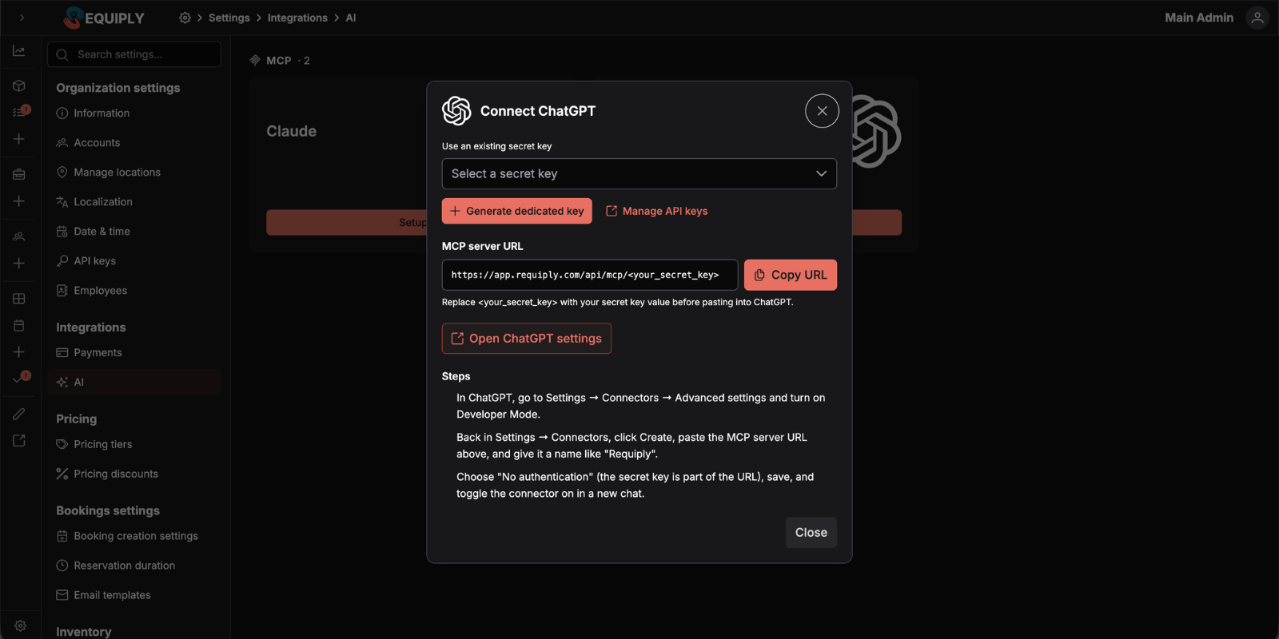This screenshot has height=639, width=1279.
Task: Click Generate dedicated key button
Action: tap(517, 211)
